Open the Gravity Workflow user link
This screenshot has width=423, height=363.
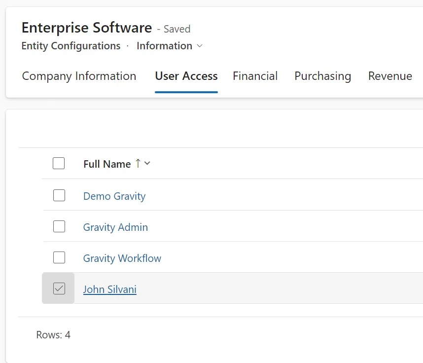coord(122,258)
